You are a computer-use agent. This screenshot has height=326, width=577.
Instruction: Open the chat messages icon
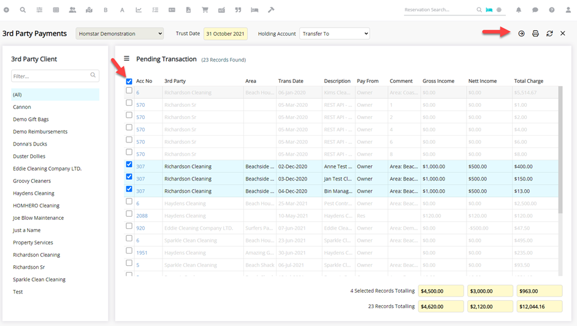(535, 10)
